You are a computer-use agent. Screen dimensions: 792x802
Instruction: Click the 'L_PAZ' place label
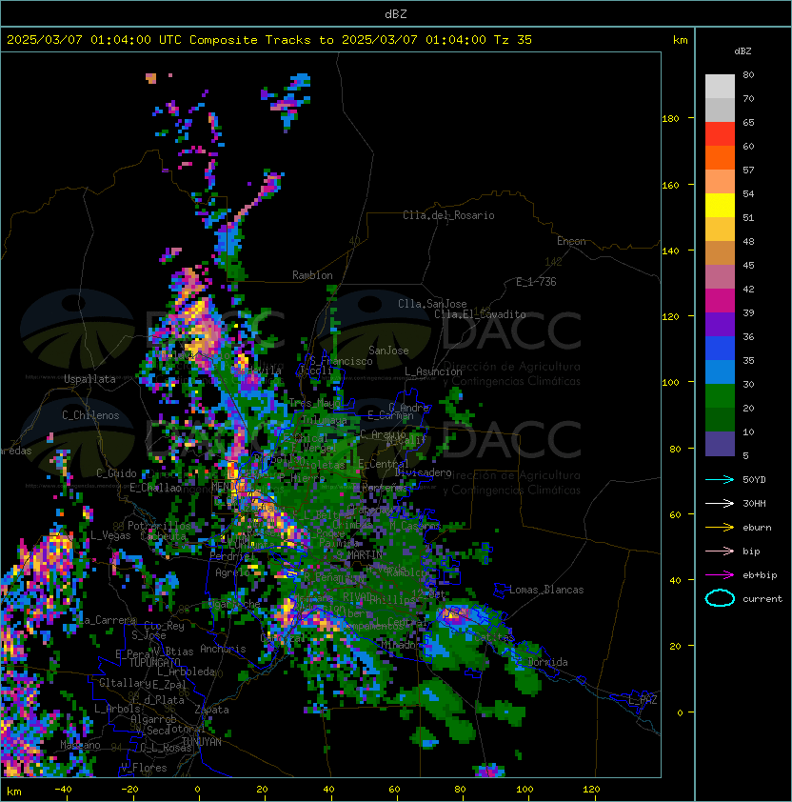pyautogui.click(x=643, y=700)
